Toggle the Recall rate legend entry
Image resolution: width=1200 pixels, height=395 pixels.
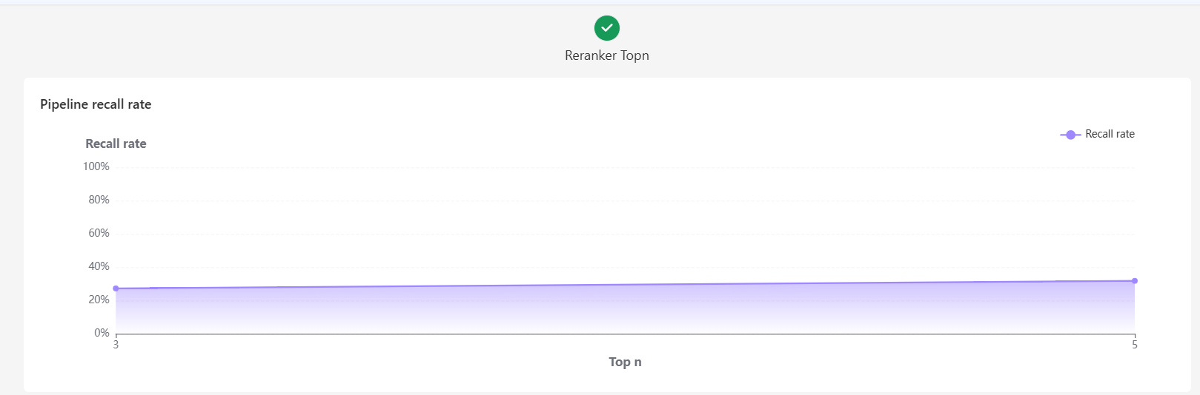pyautogui.click(x=1098, y=134)
